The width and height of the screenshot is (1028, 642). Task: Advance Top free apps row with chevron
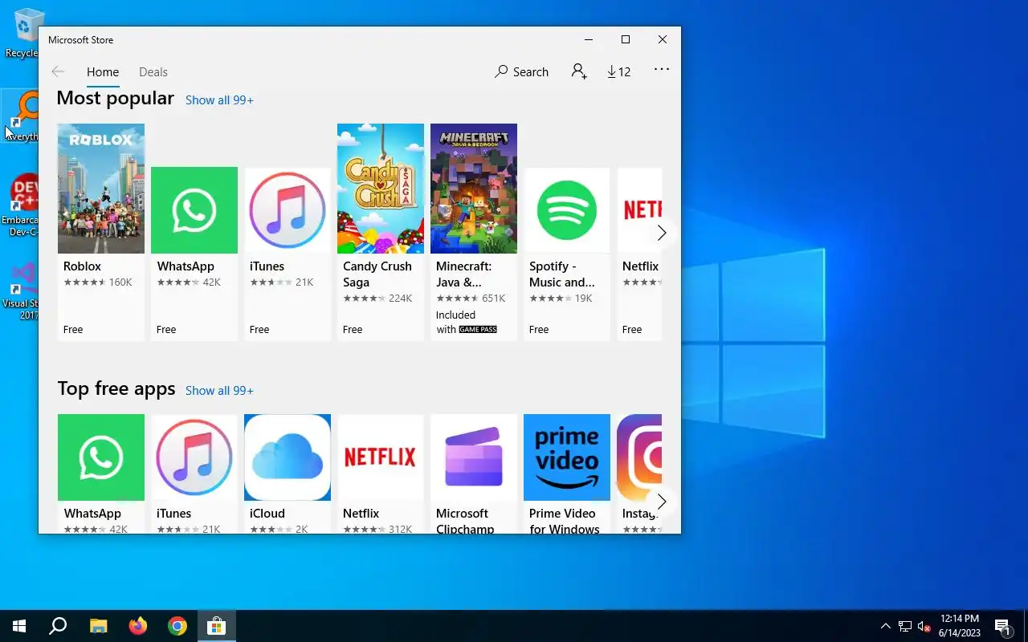[662, 502]
